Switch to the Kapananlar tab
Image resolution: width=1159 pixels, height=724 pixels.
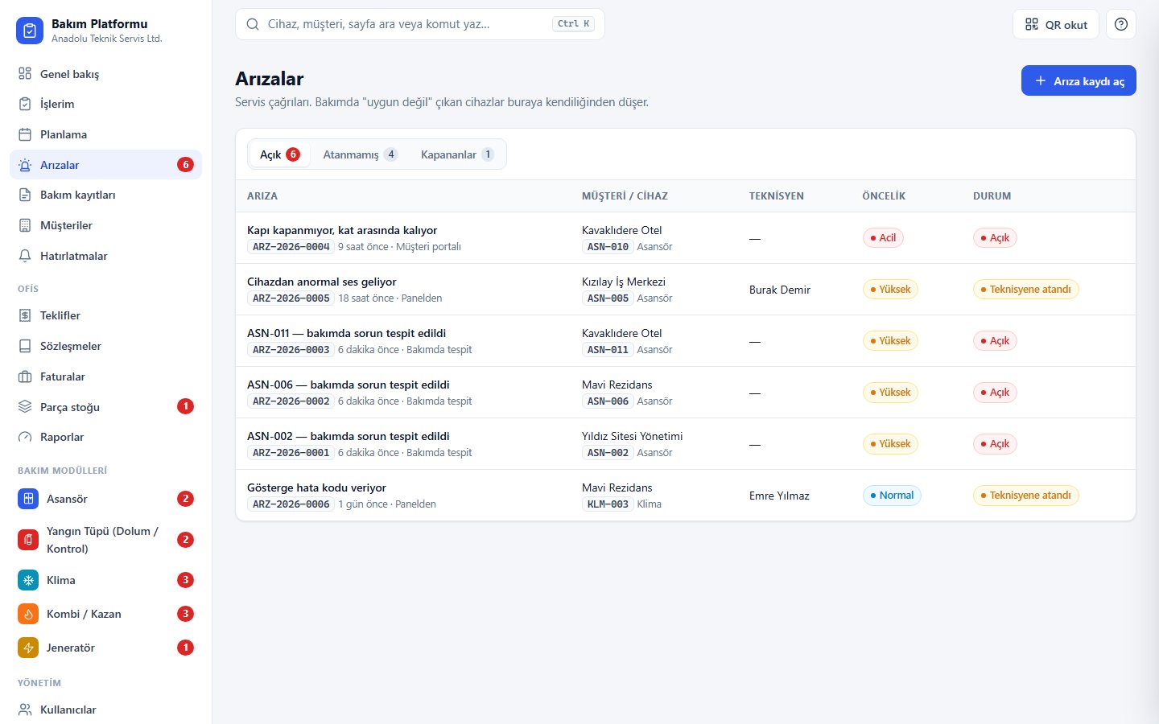456,154
